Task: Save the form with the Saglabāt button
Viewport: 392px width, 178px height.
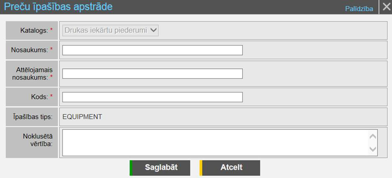Action: [160, 168]
